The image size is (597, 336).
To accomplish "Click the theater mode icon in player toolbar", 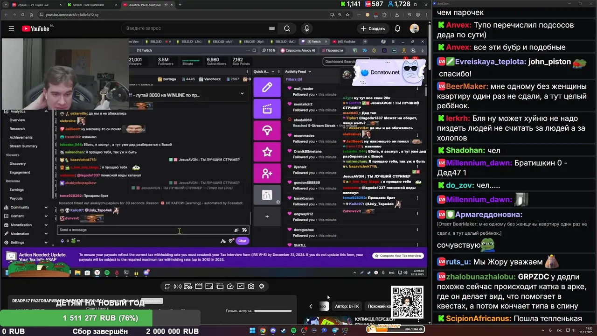I will (x=209, y=287).
